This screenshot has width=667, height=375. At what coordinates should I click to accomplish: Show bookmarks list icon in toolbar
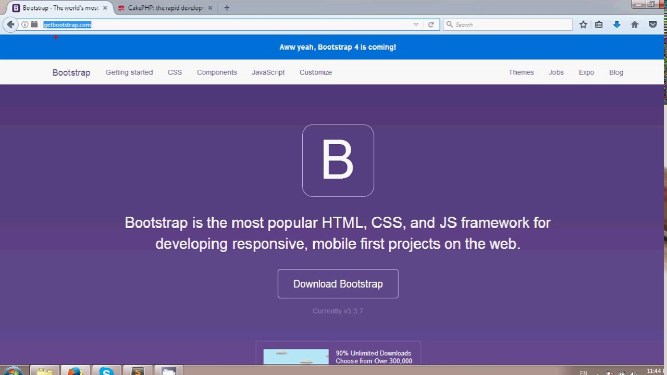pos(599,24)
